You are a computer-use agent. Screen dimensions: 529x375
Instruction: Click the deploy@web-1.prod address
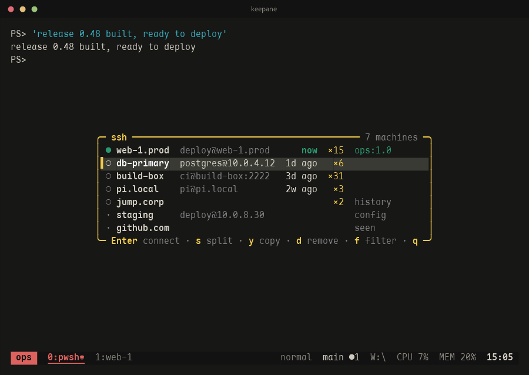(225, 150)
